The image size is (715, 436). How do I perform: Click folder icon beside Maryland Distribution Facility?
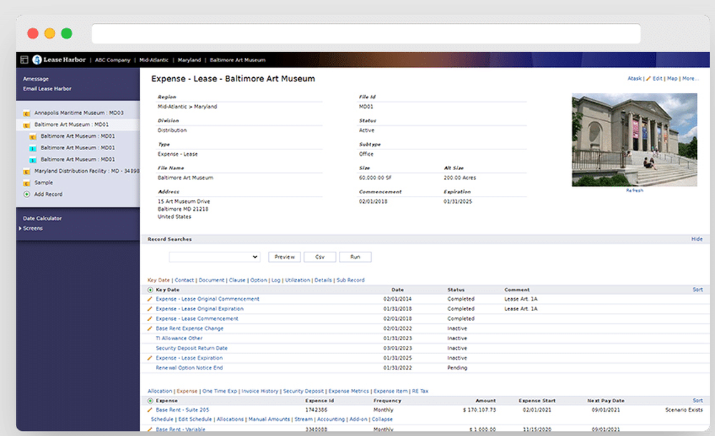(26, 172)
